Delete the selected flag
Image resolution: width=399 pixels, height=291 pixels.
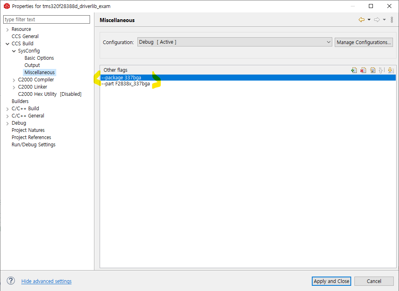[363, 70]
